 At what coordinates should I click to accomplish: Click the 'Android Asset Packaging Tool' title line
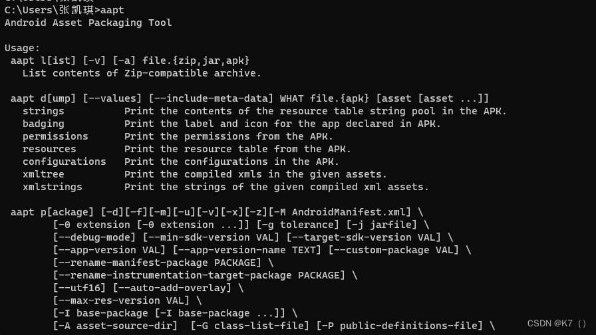pos(88,23)
